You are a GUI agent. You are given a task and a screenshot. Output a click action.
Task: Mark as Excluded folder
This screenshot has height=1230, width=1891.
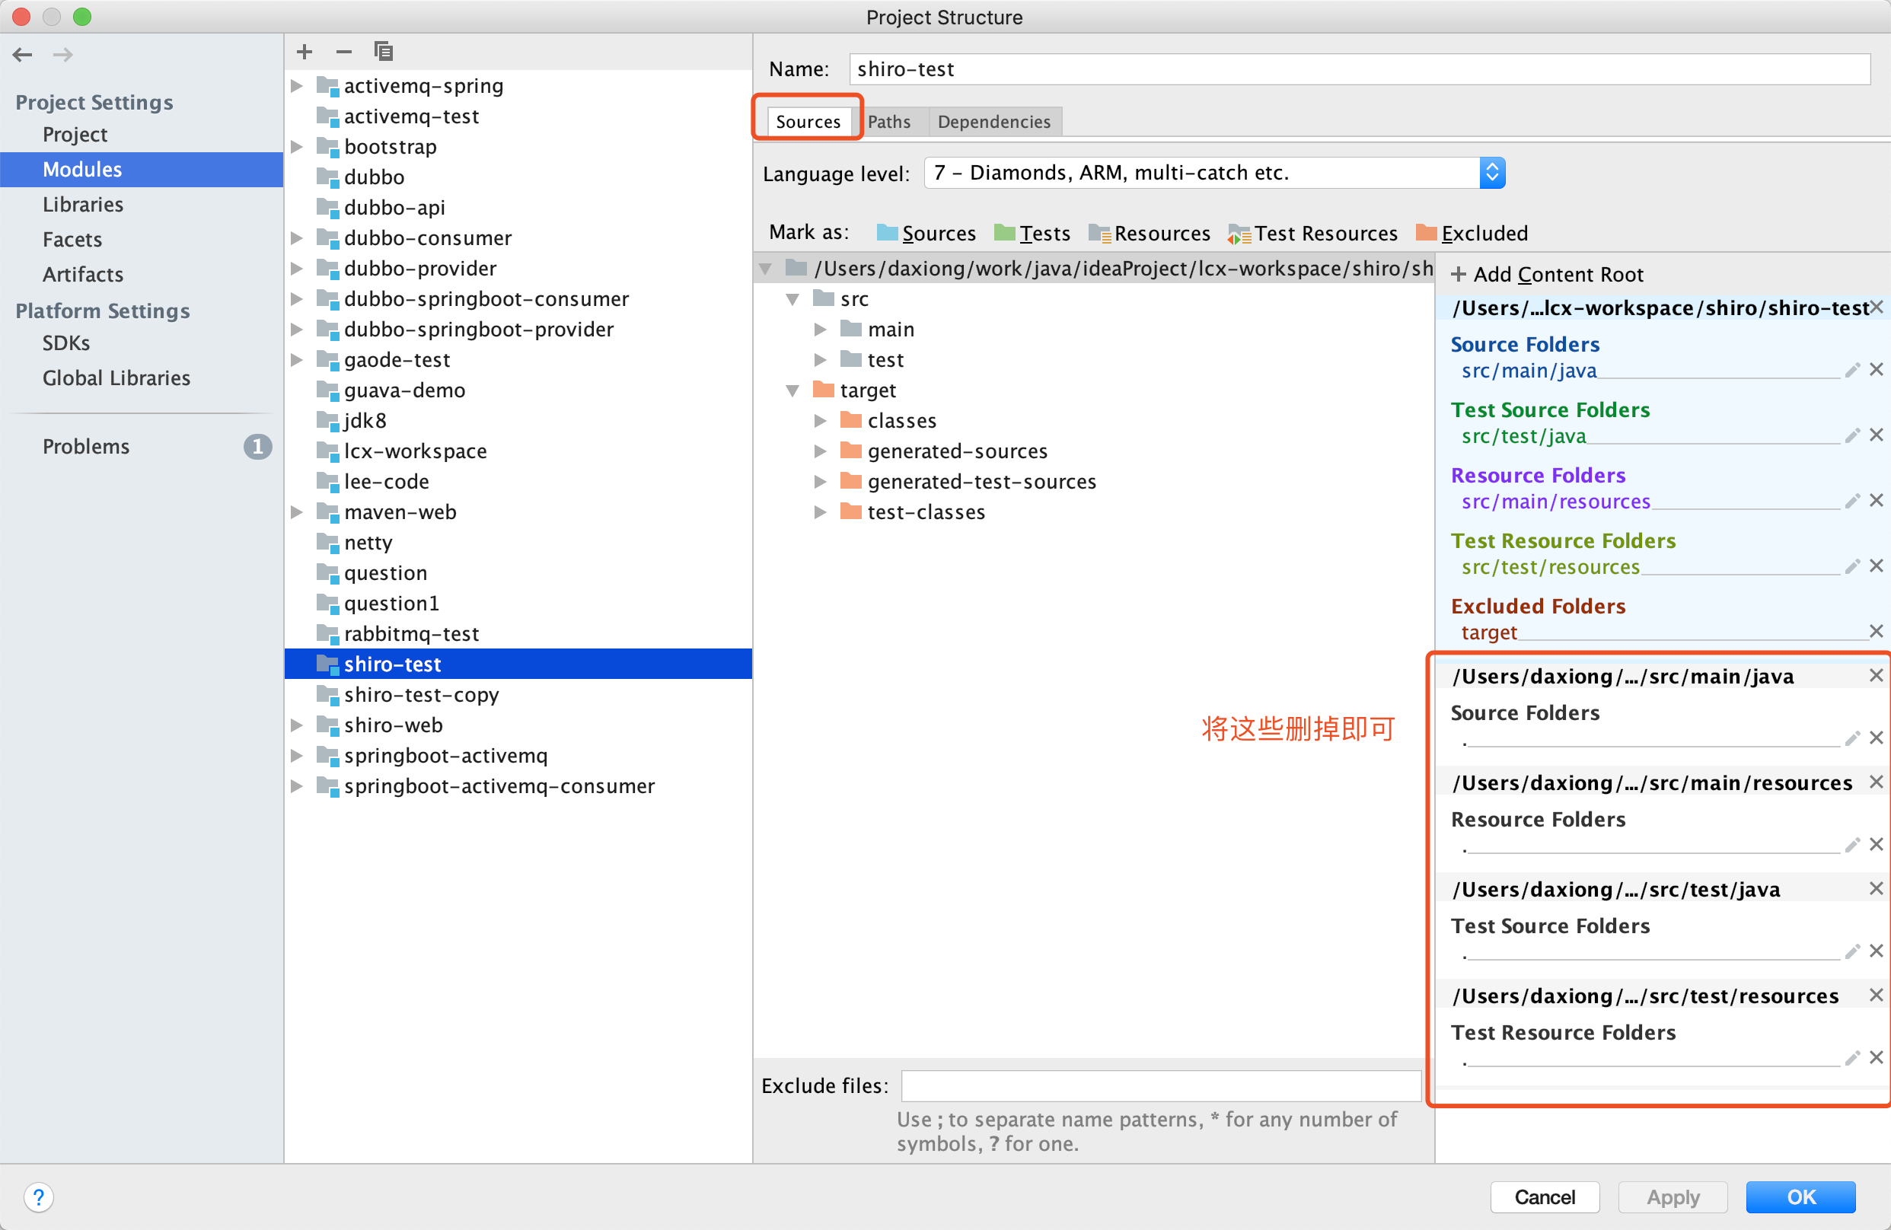point(1472,233)
